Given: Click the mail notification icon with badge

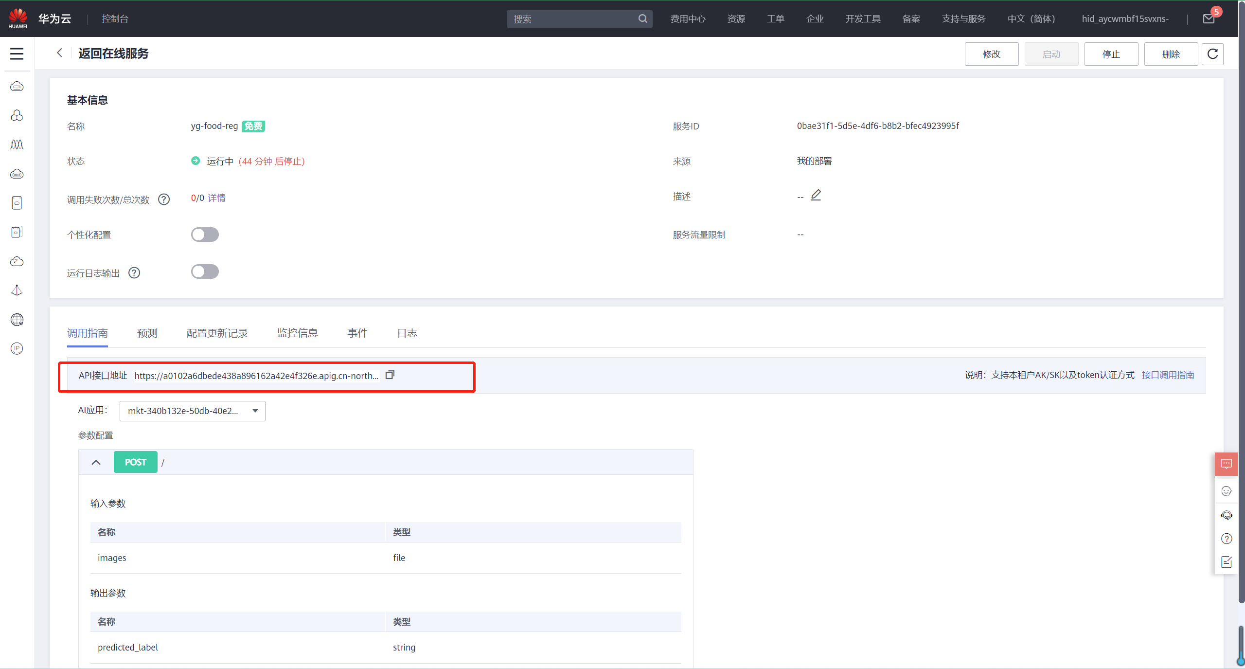Looking at the screenshot, I should point(1209,18).
